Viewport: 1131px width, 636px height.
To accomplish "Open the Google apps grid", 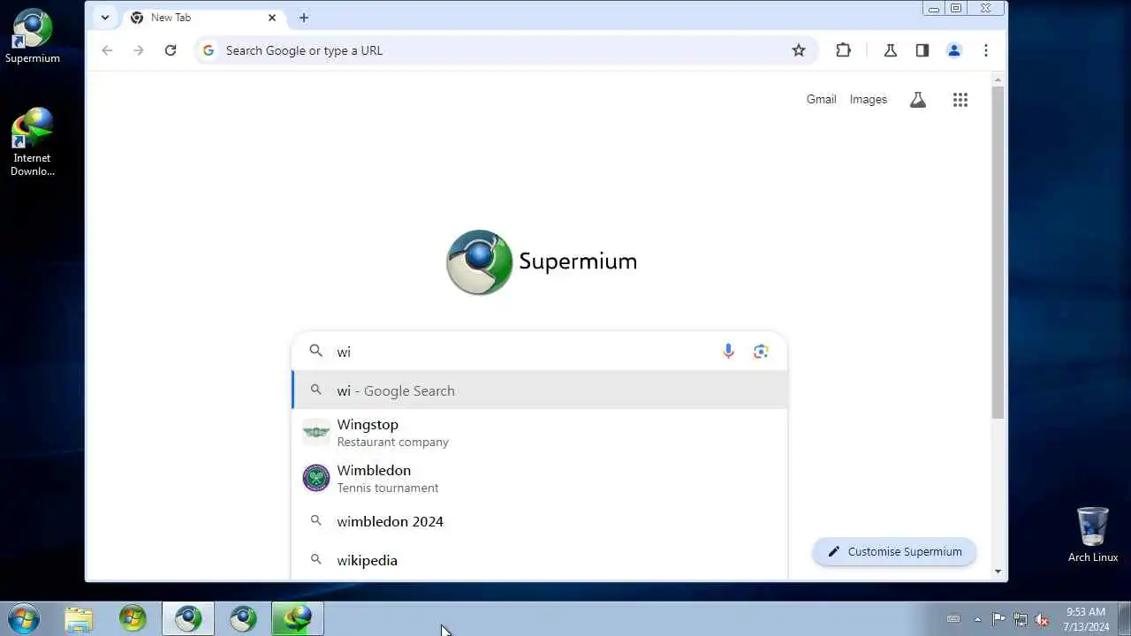I will (960, 100).
